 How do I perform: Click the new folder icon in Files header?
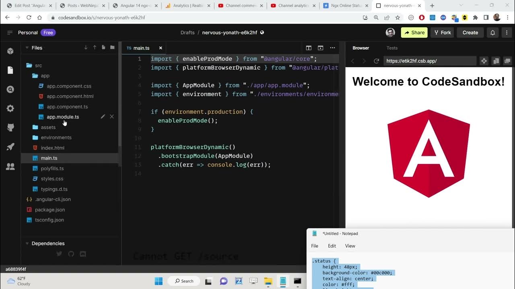tap(112, 47)
